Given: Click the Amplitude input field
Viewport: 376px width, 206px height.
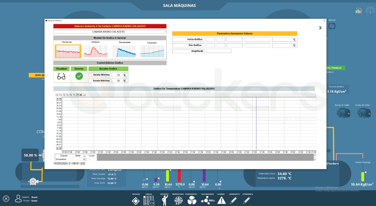Looking at the screenshot, I should click(x=219, y=51).
